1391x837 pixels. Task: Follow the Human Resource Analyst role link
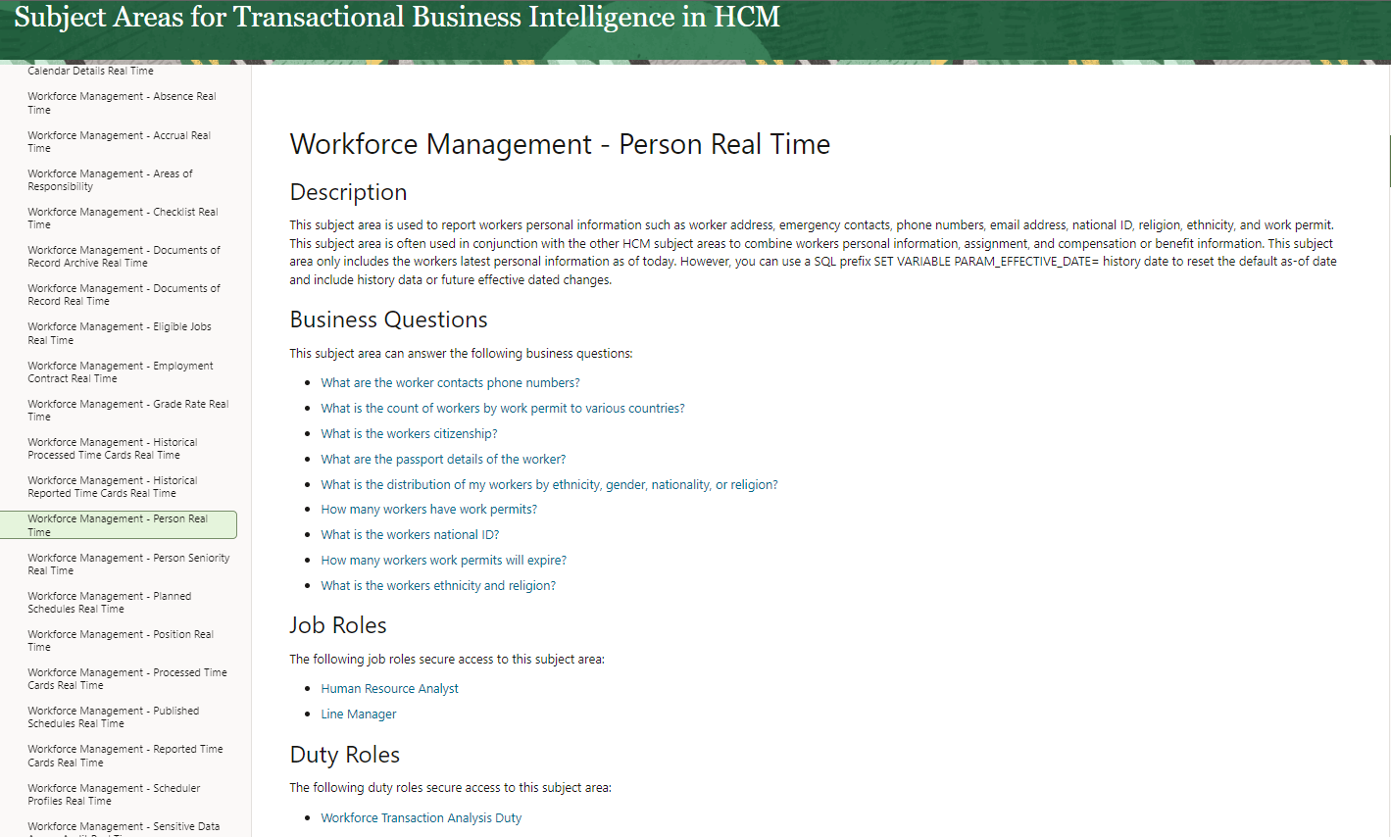coord(389,688)
